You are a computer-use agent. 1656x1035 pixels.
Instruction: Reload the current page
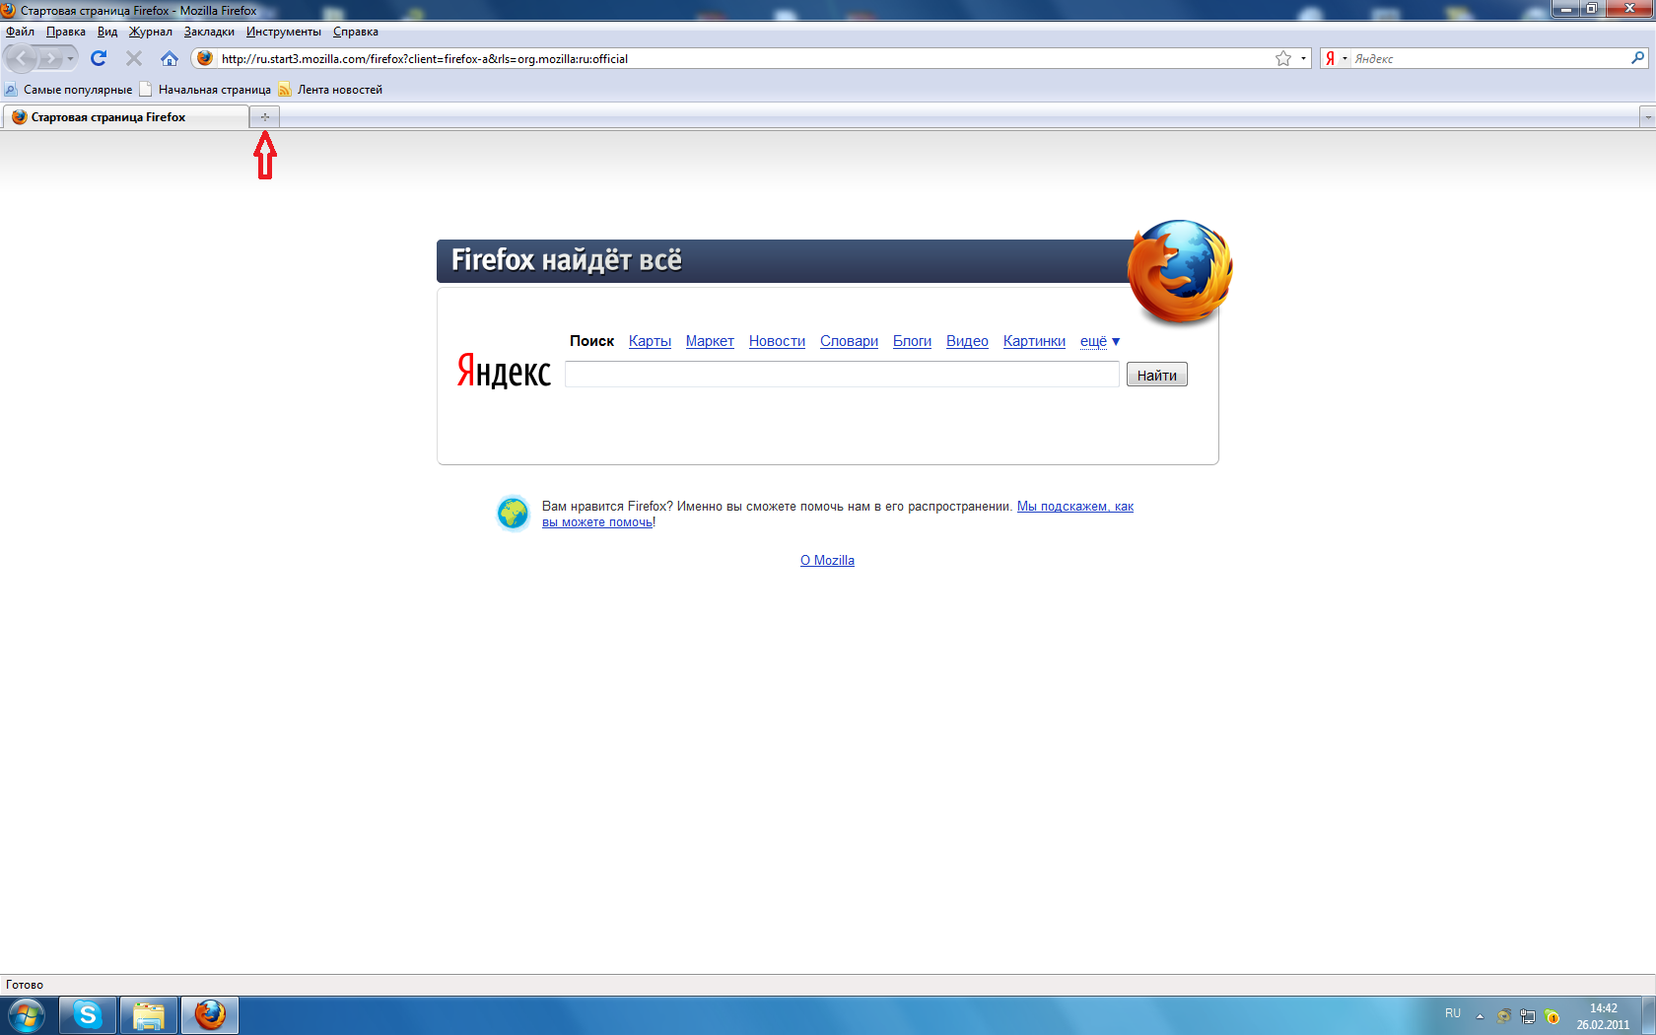click(x=99, y=58)
